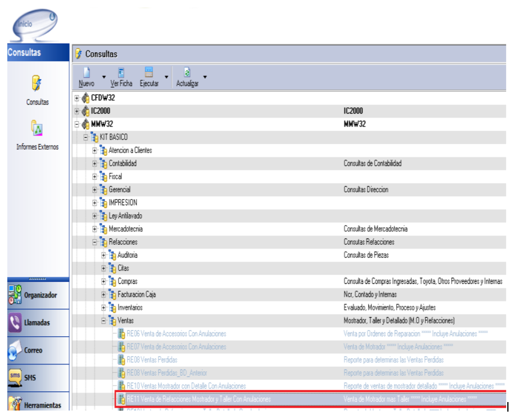
Task: Expand the Citas subfolder
Action: 103,268
